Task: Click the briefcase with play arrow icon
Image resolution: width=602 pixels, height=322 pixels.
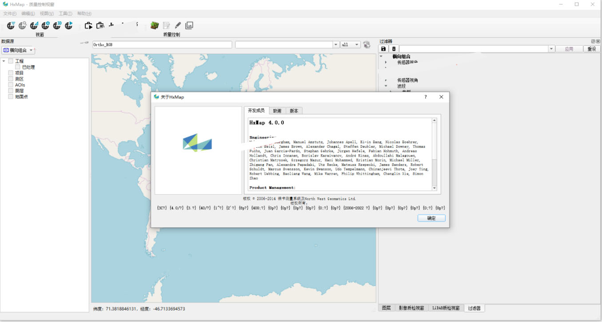Action: 88,26
